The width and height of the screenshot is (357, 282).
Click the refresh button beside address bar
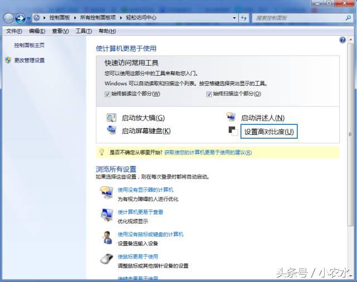pos(244,18)
